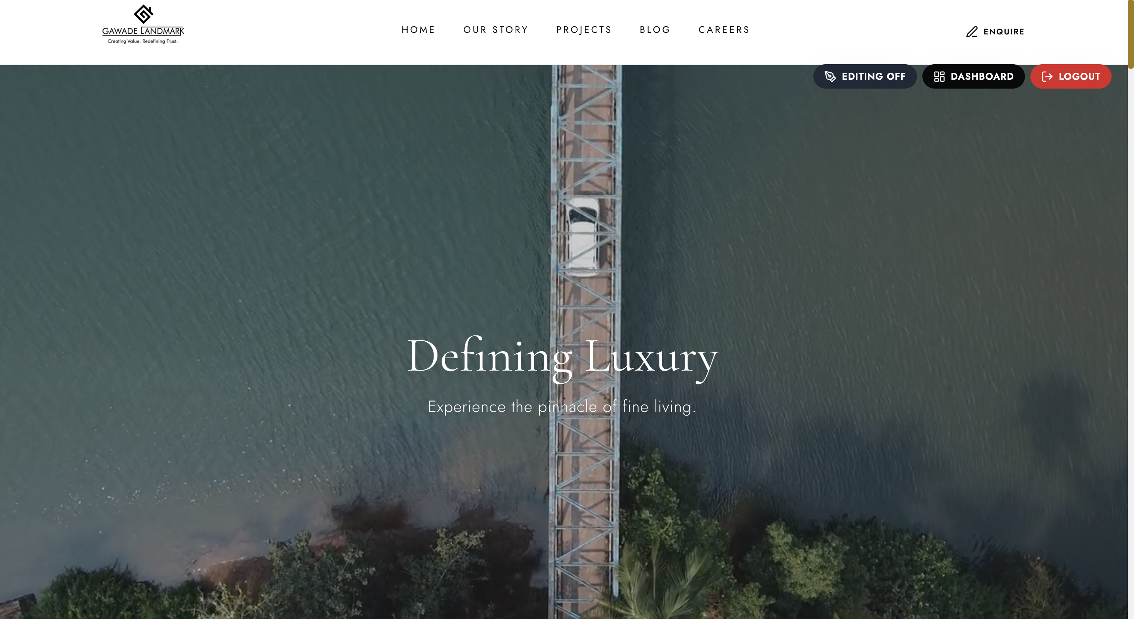This screenshot has width=1134, height=619.
Task: Click the gold scrollbar thumb at right edge
Action: click(x=1131, y=34)
